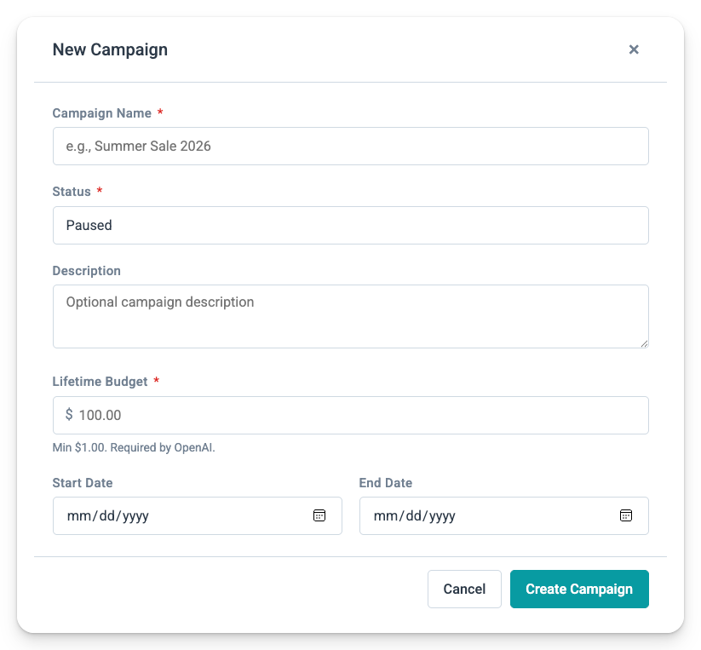
Task: Click into the Description text area
Action: [350, 316]
